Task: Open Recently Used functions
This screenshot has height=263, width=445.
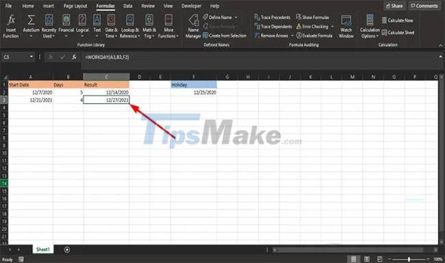Action: click(49, 26)
